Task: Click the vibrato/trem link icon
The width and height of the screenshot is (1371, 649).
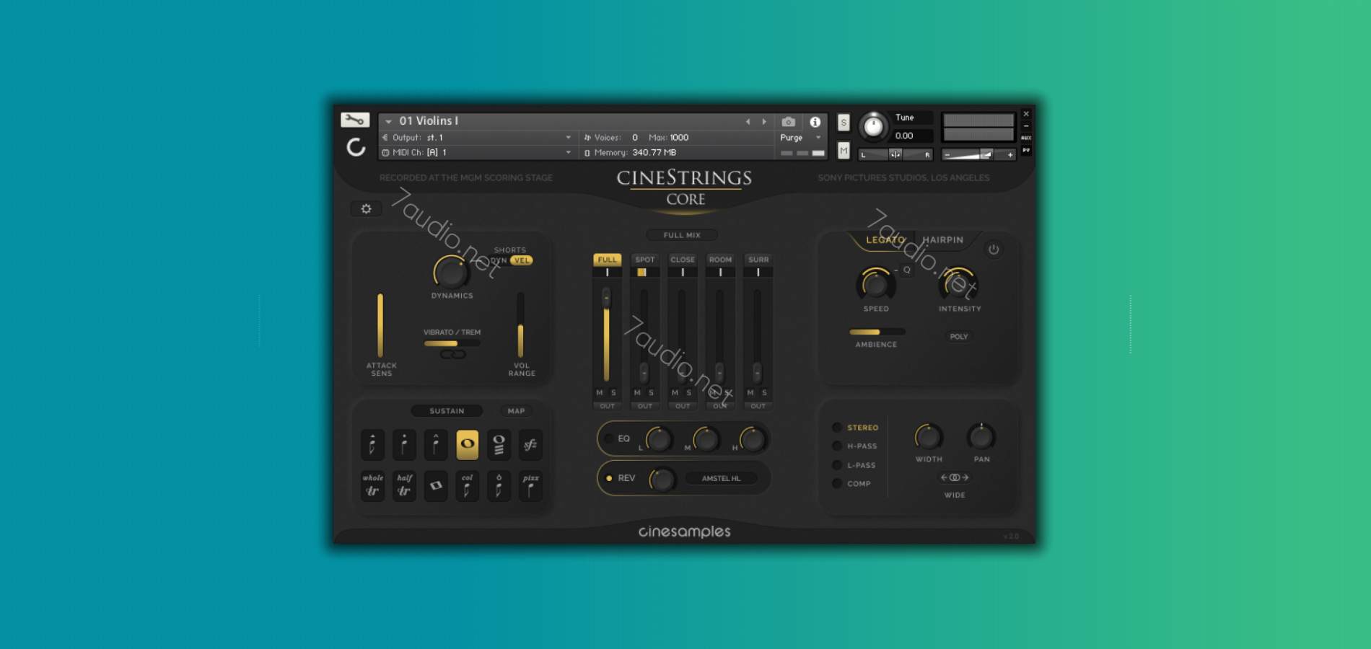Action: tap(453, 354)
